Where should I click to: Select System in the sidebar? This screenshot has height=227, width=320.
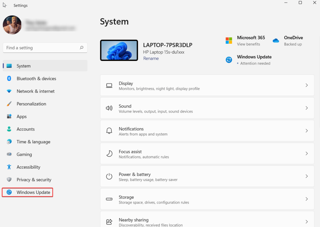[x=45, y=66]
